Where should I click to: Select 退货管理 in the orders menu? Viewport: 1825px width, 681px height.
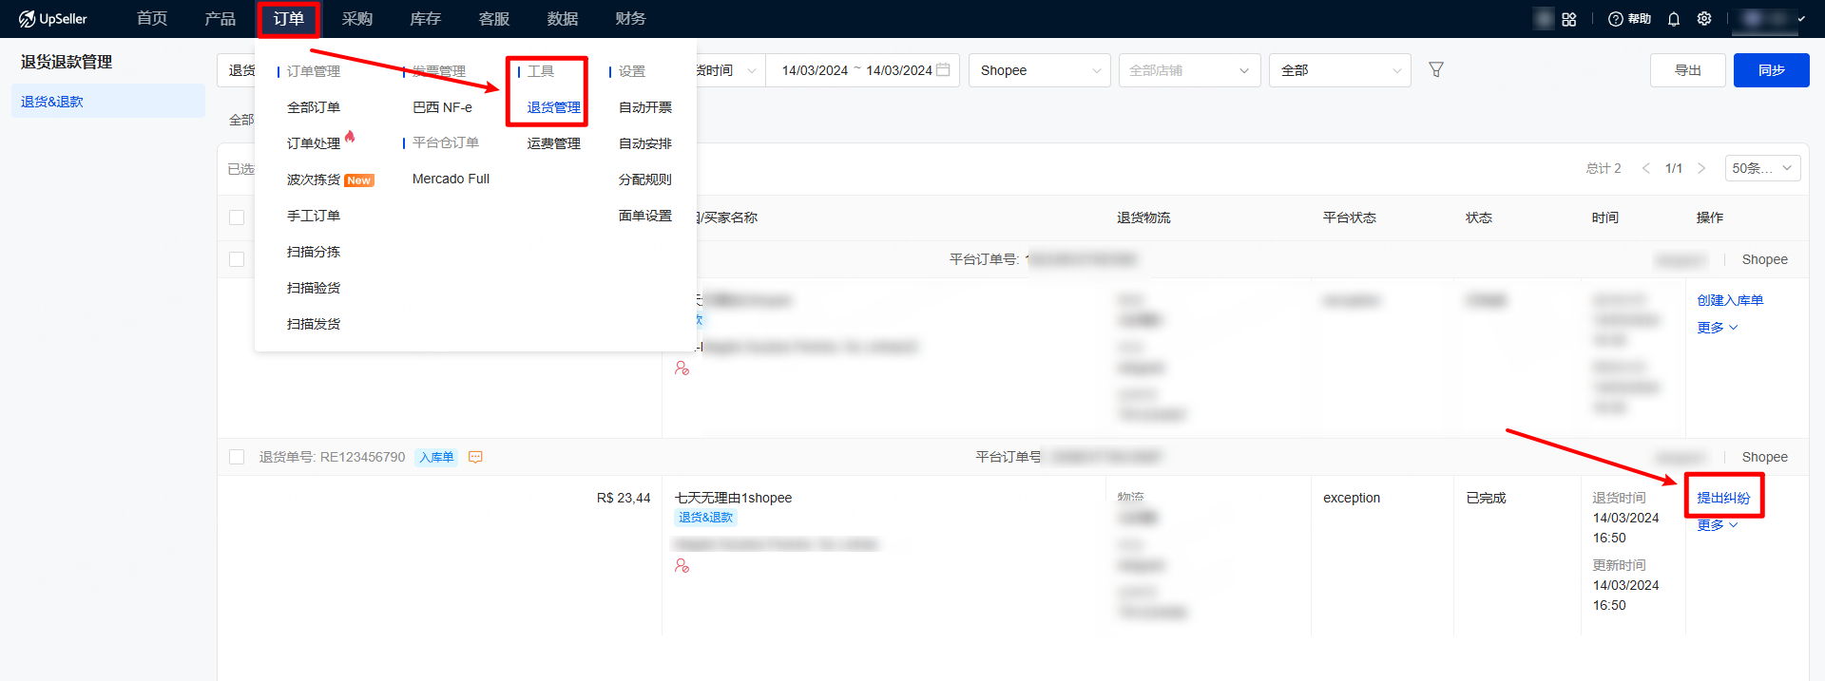click(553, 107)
